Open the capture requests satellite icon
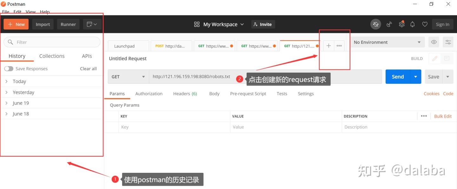 click(389, 24)
